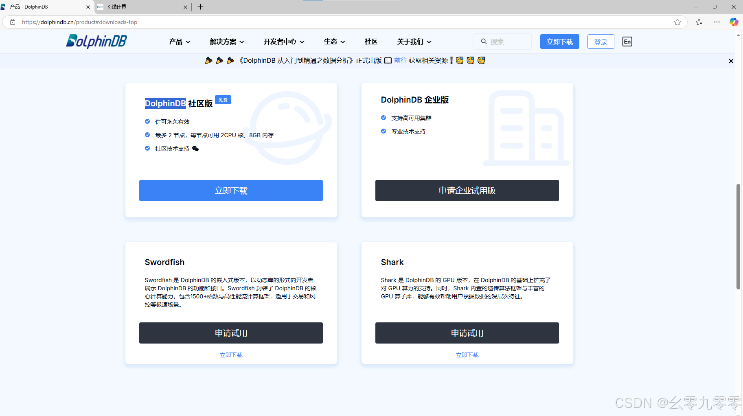Click the highlighted DolphinDB 社区版 heading
The width and height of the screenshot is (743, 416).
coord(179,103)
